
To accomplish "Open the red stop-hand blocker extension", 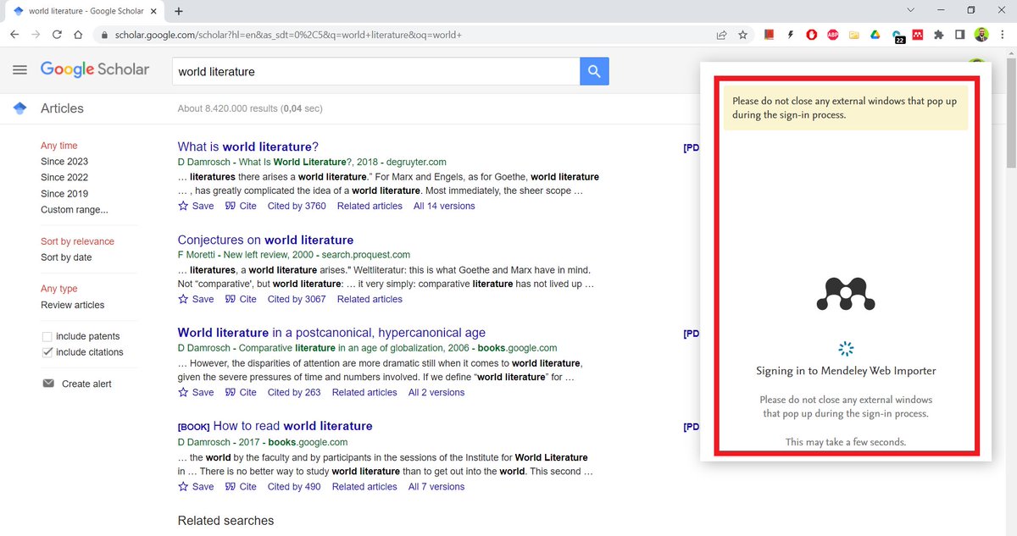I will (x=811, y=34).
